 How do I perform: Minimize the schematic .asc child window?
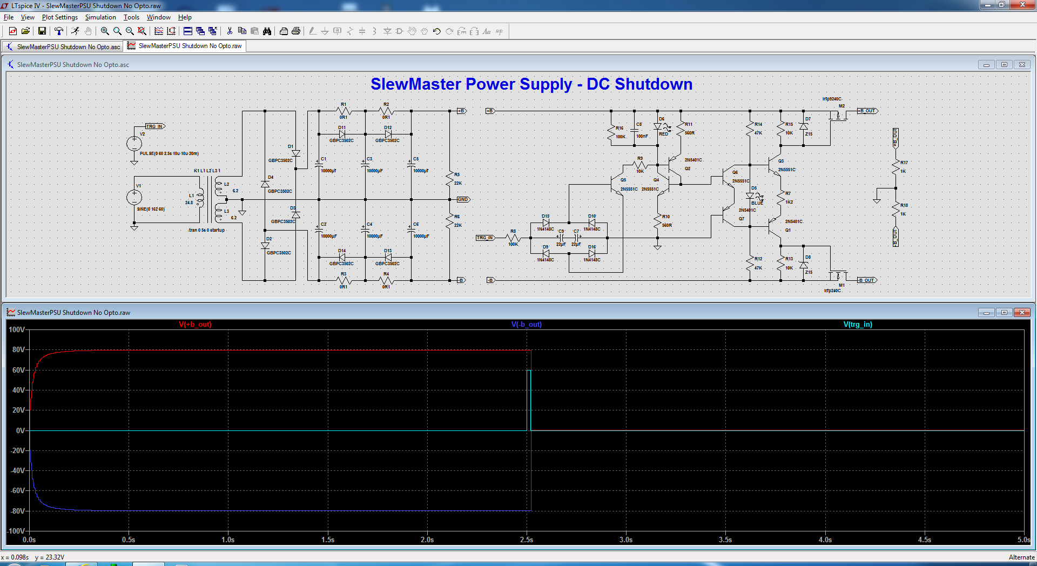[986, 65]
